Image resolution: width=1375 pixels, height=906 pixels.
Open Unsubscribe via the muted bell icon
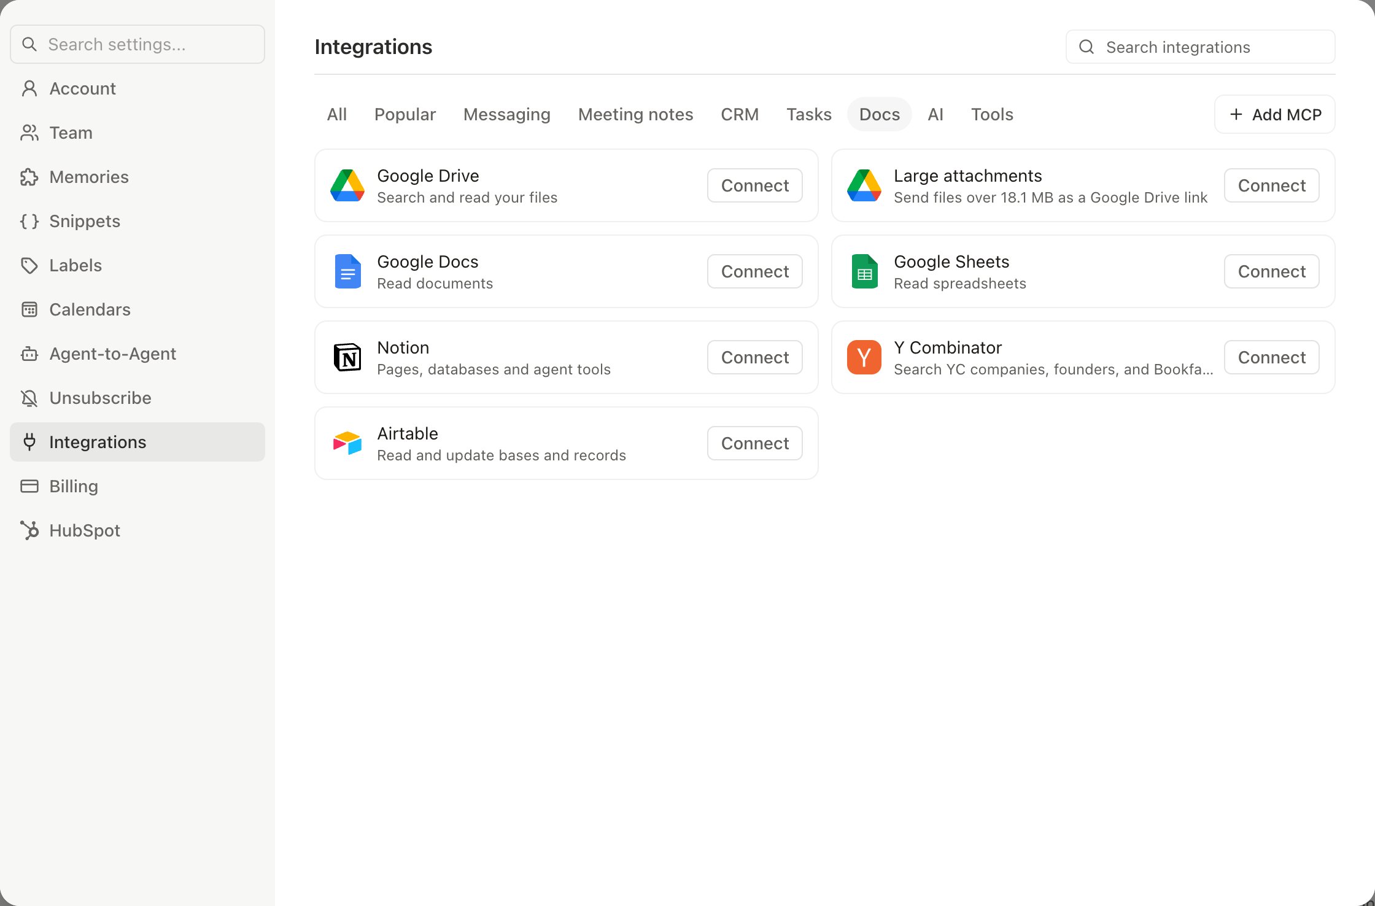29,398
